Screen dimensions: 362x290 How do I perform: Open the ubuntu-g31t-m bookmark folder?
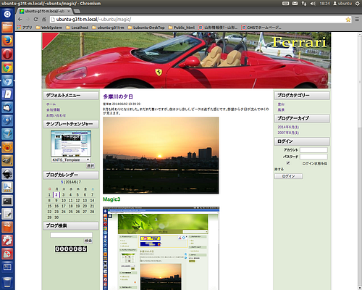coord(108,28)
